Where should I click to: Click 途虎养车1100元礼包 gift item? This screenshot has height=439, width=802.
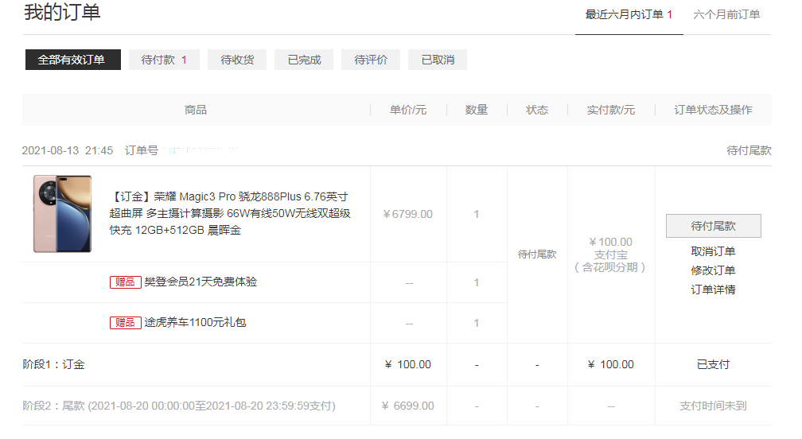point(195,322)
